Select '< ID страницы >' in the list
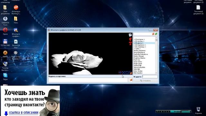This screenshot has width=206, height=116. 140,47
